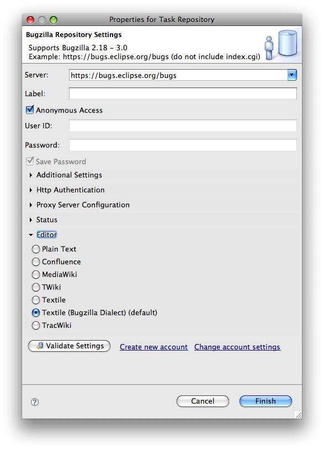Close the Properties for Task Repository window

click(30, 20)
